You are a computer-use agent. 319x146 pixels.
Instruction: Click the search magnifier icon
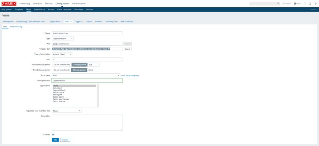278,3
